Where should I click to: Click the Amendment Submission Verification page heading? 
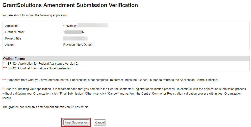(70, 5)
